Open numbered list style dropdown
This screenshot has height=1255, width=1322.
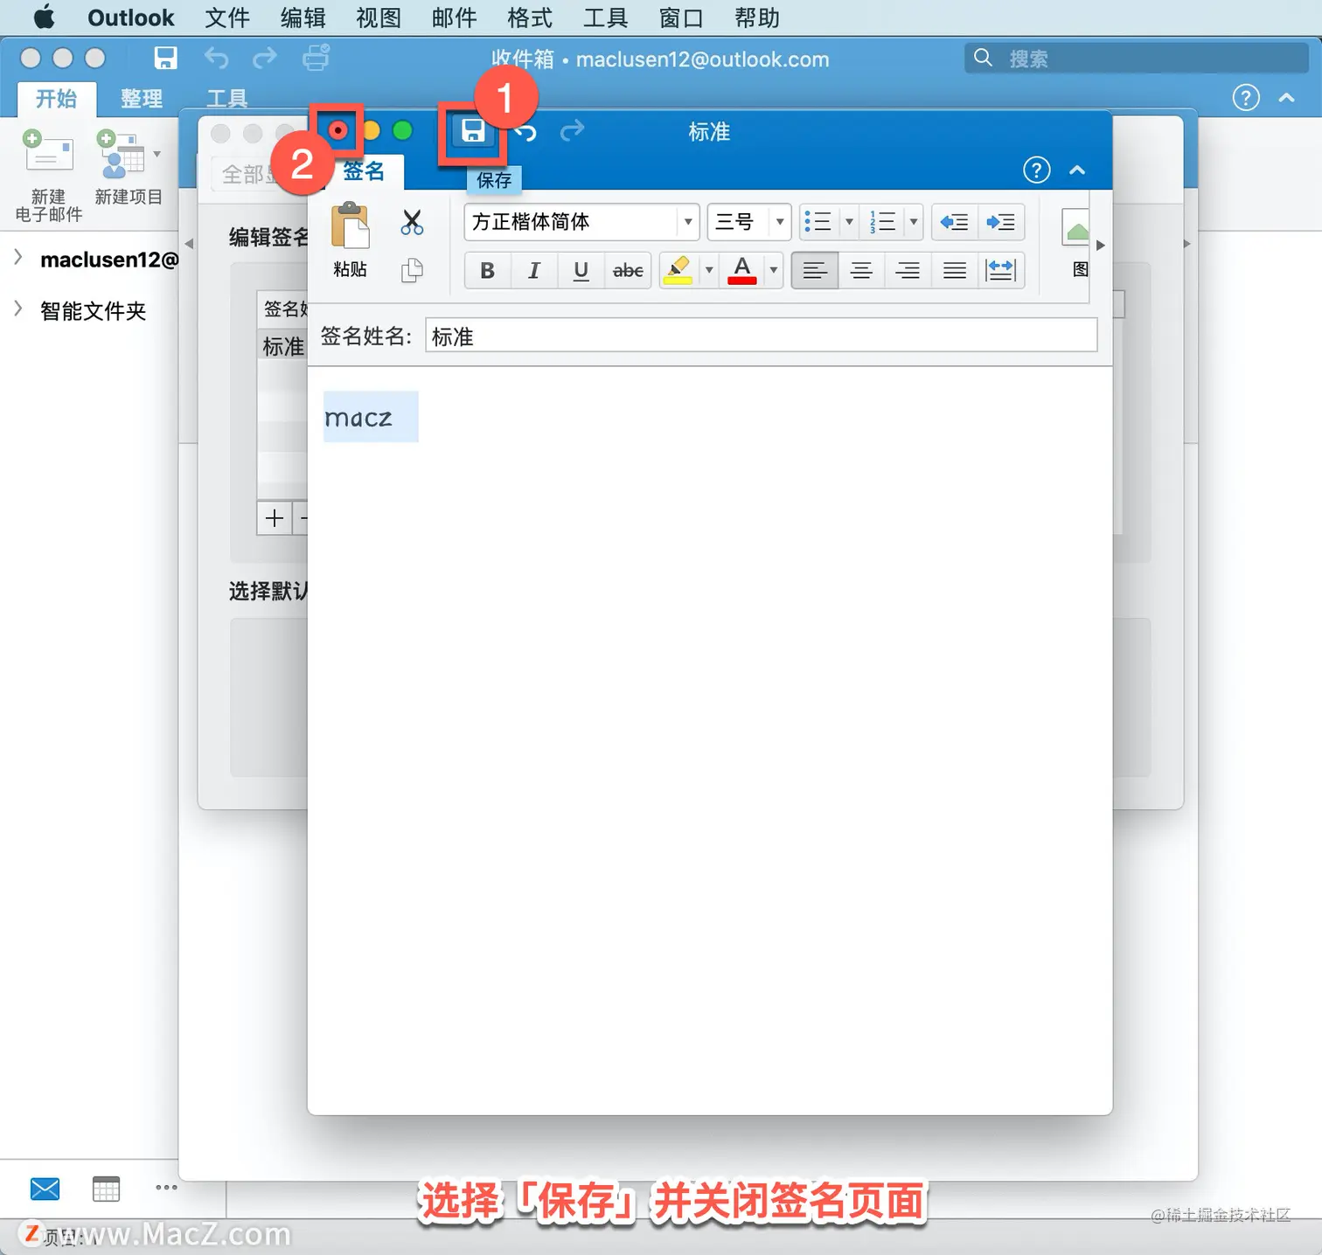pyautogui.click(x=914, y=222)
